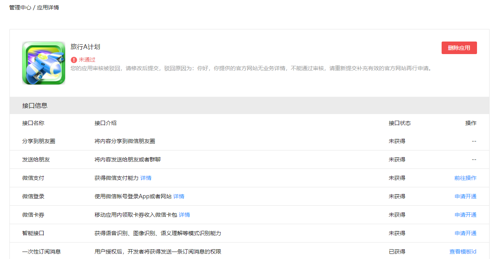Click the -- placeholder in 分享到朋友圈 row
The height and width of the screenshot is (259, 501).
tap(474, 141)
